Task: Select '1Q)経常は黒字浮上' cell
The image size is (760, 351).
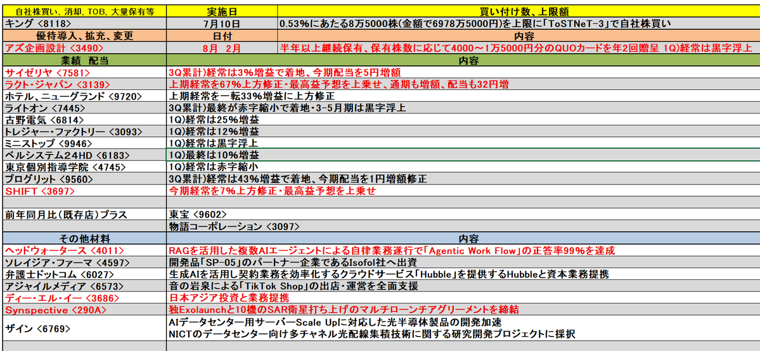Action: click(x=463, y=143)
